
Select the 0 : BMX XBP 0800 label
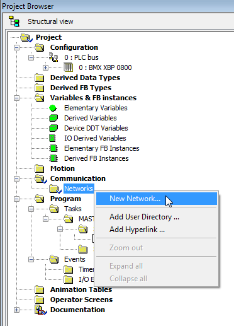tap(105, 67)
